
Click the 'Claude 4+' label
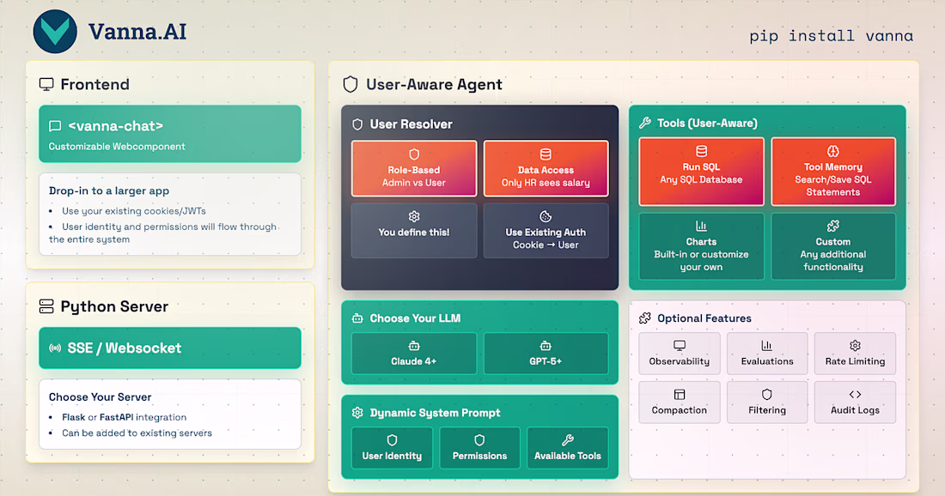coord(414,361)
